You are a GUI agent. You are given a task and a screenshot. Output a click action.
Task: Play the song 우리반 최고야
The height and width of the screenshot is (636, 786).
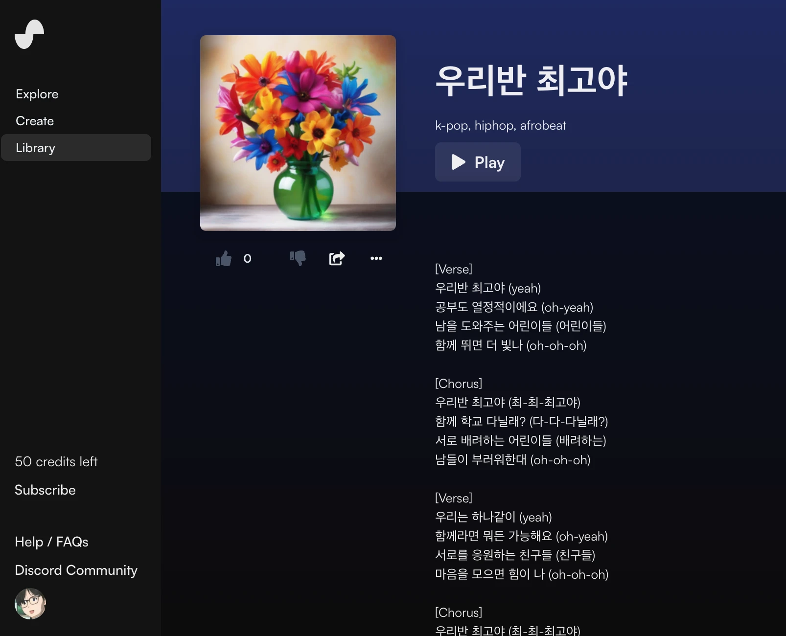tap(478, 162)
